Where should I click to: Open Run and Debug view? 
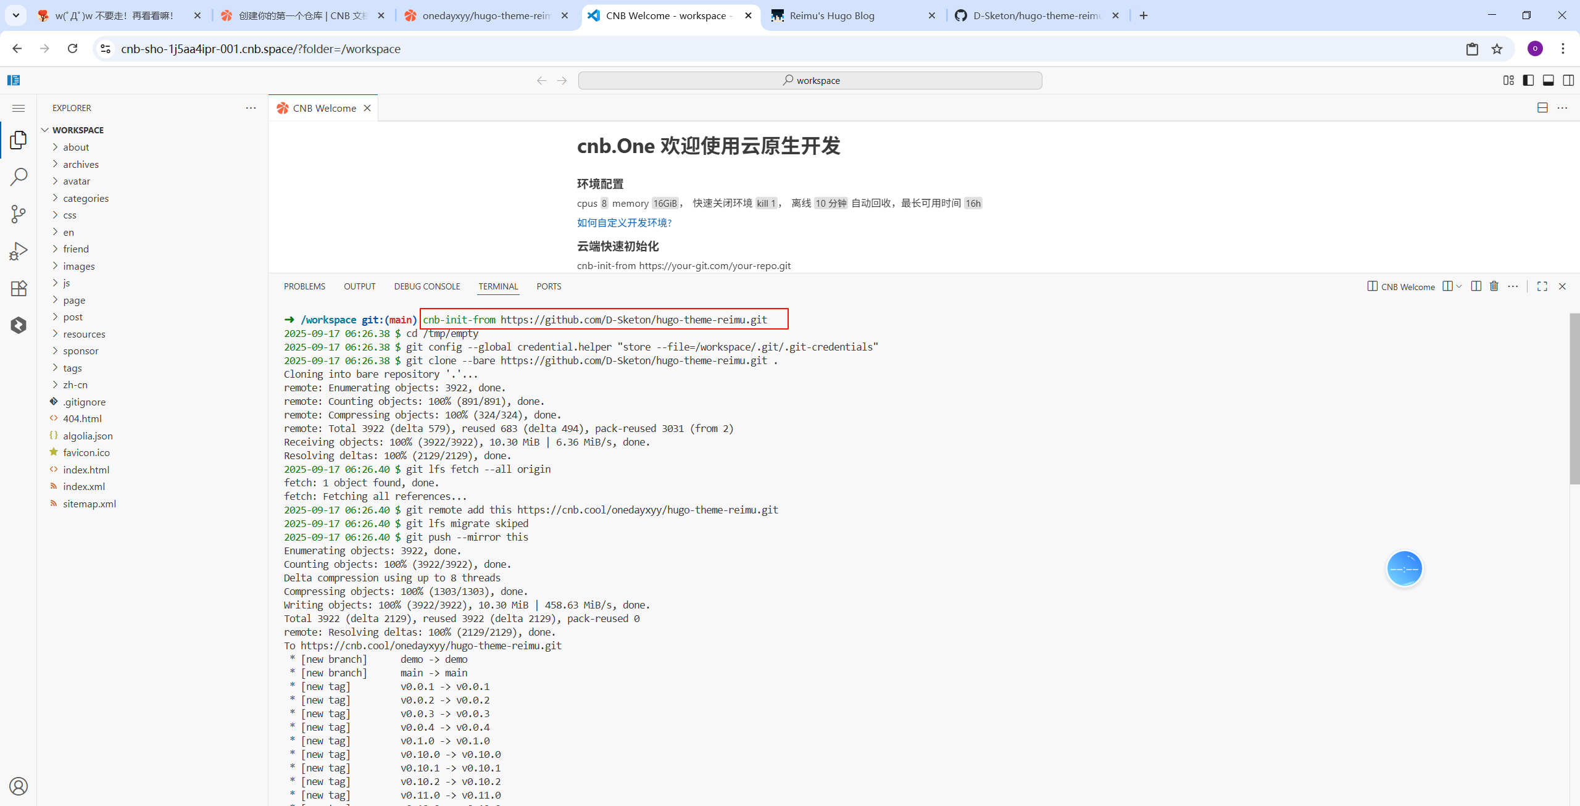pyautogui.click(x=19, y=251)
